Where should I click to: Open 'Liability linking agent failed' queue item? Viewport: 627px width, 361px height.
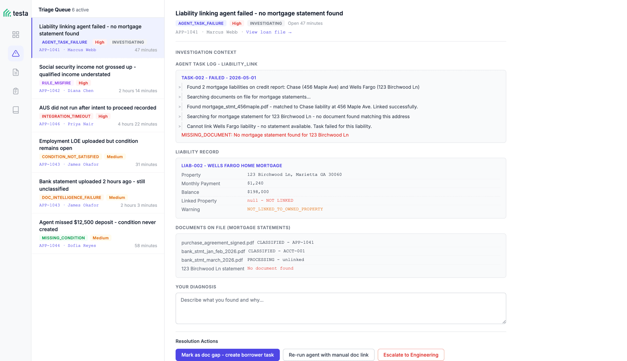coord(98,38)
